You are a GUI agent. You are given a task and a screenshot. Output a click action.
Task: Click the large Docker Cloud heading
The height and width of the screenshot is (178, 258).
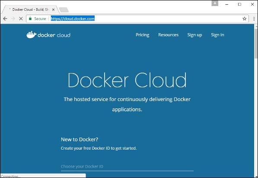point(127,80)
